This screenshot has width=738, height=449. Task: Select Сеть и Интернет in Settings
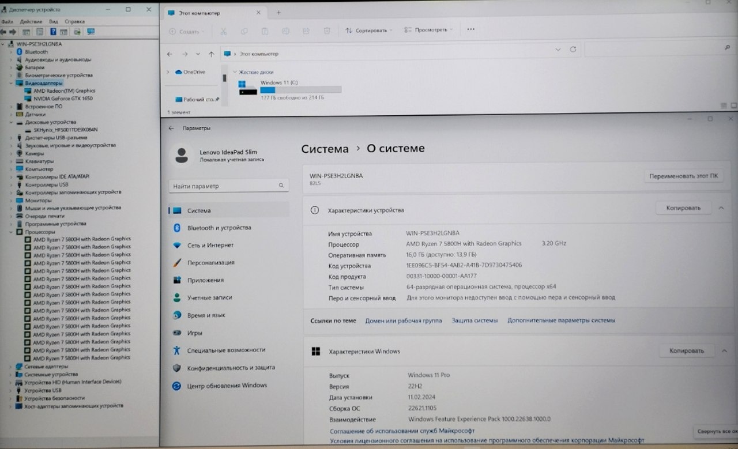click(229, 246)
